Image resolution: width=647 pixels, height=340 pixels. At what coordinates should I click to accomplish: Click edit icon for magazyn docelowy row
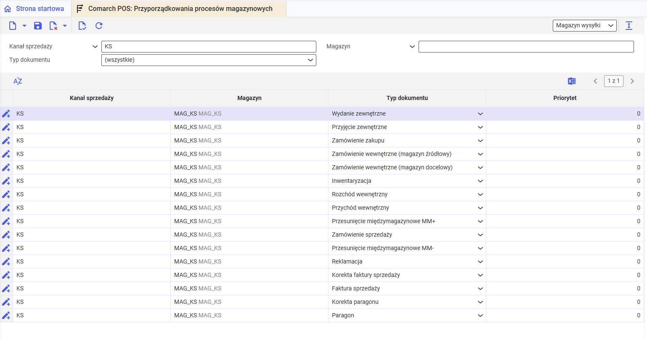6,168
